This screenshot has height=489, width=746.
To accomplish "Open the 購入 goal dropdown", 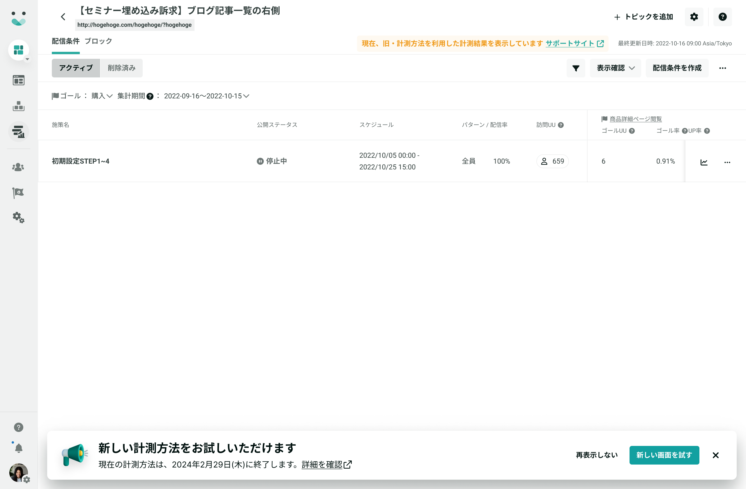I will (102, 96).
